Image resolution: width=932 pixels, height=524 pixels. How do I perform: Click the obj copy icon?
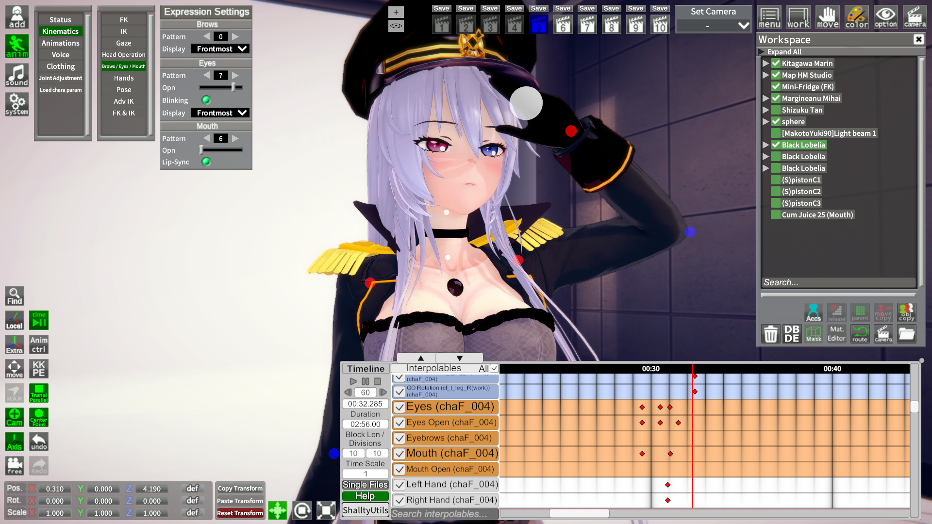[x=906, y=312]
